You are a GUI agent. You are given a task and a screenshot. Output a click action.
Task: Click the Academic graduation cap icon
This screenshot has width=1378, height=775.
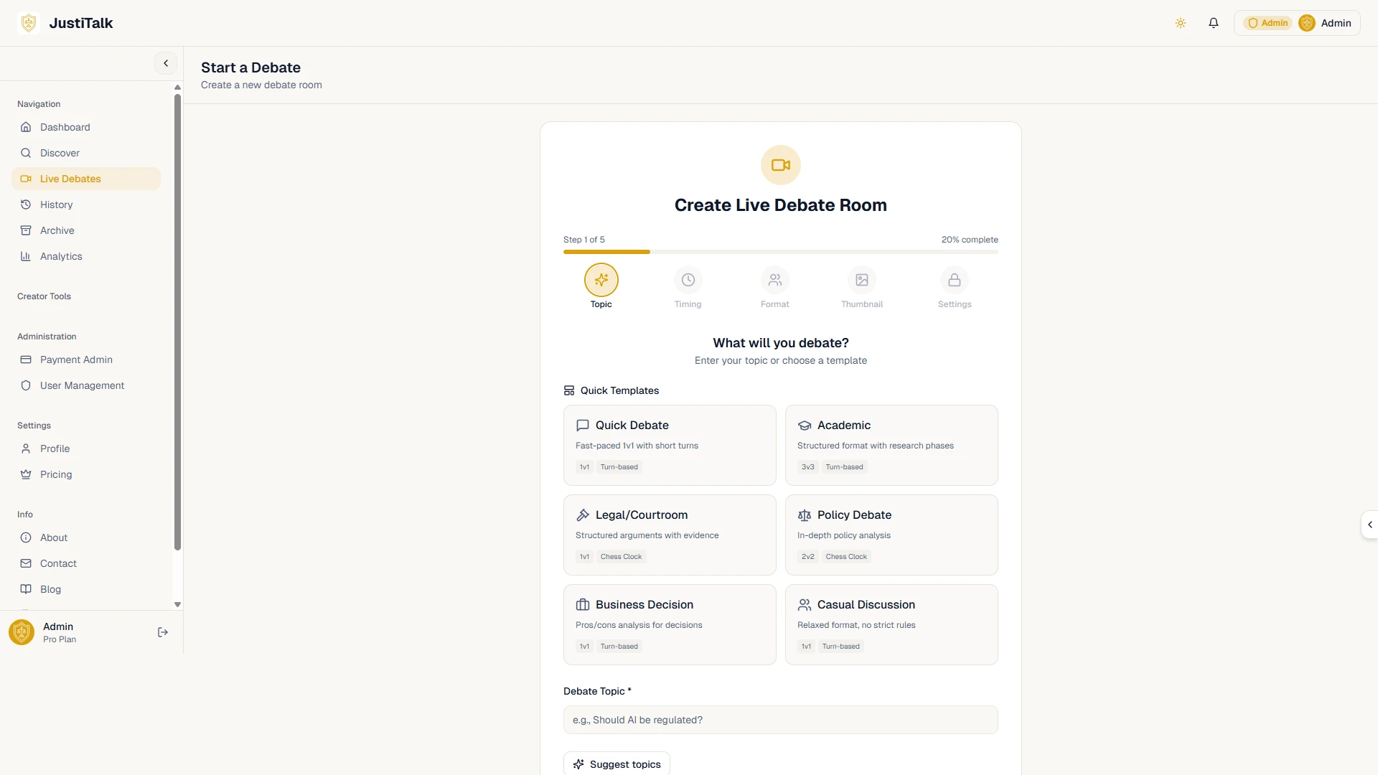(x=805, y=426)
